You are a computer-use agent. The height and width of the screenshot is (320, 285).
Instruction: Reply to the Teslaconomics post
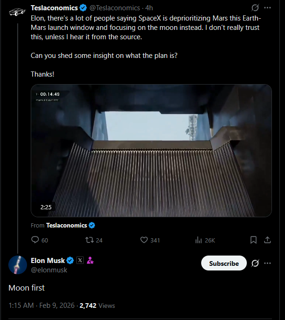click(x=35, y=240)
